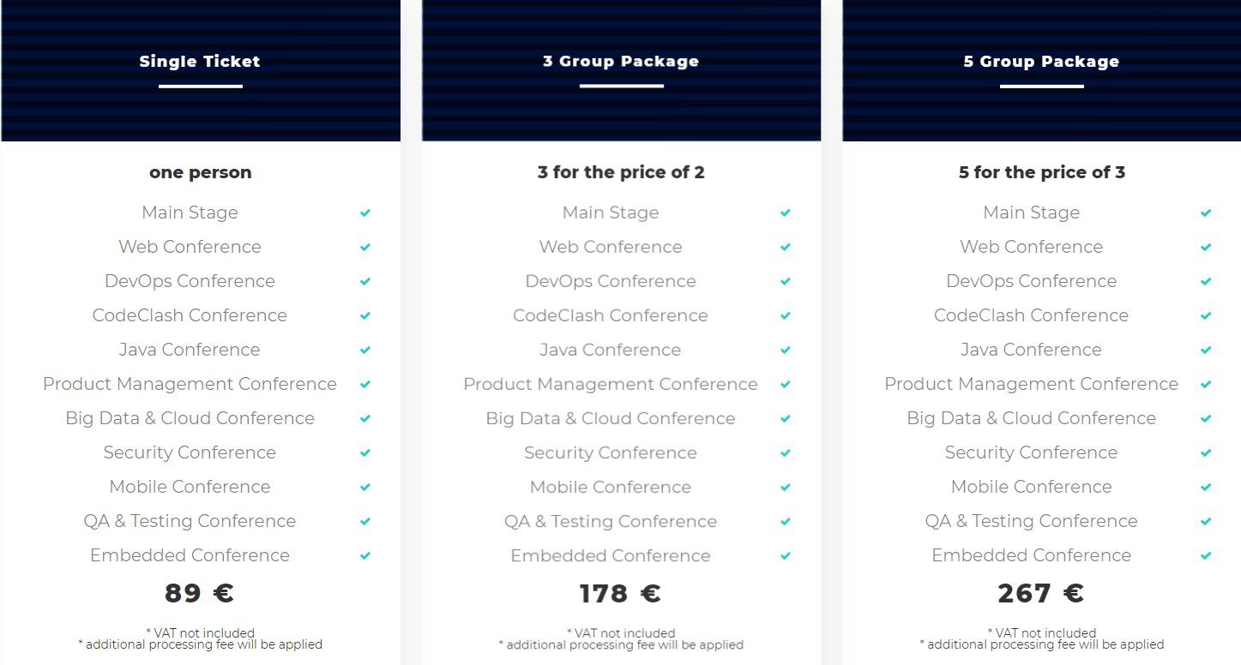Viewport: 1241px width, 665px height.
Task: Click the CodeClash Conference checkmark in 5 Group Package
Action: click(x=1206, y=315)
